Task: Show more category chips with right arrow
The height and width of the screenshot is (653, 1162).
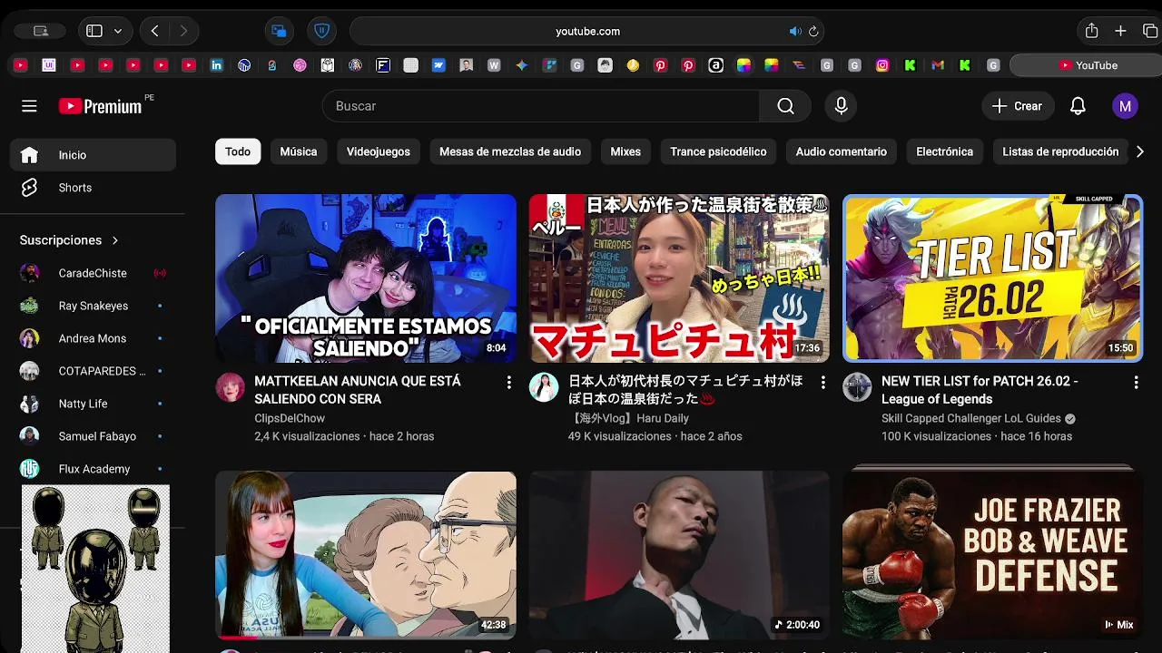Action: (x=1140, y=151)
